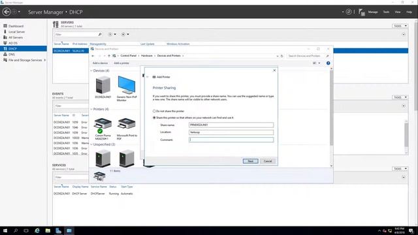Expand File and Storage Services arrow
Screen dimensions: 418x235
click(x=45, y=60)
